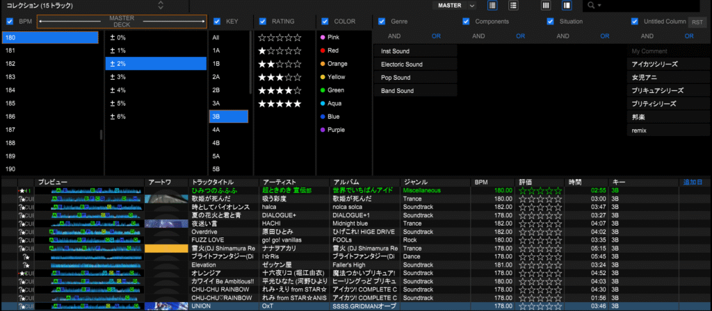Select AND under Situation
712x311 pixels.
563,36
